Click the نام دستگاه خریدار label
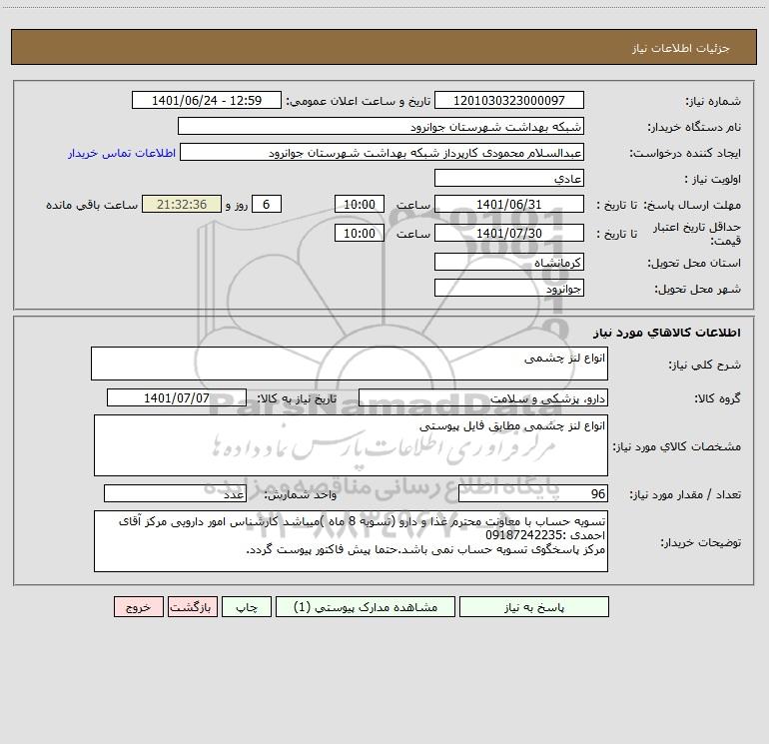The width and height of the screenshot is (769, 744). pyautogui.click(x=694, y=128)
